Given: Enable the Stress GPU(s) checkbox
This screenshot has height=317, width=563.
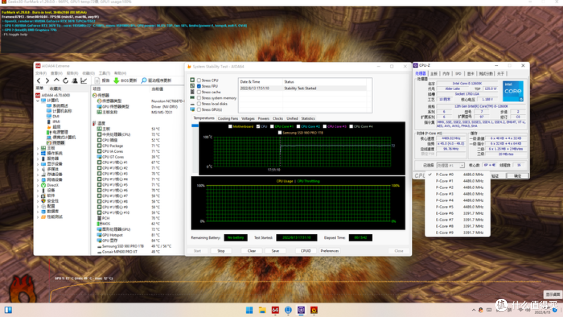Looking at the screenshot, I should (199, 109).
